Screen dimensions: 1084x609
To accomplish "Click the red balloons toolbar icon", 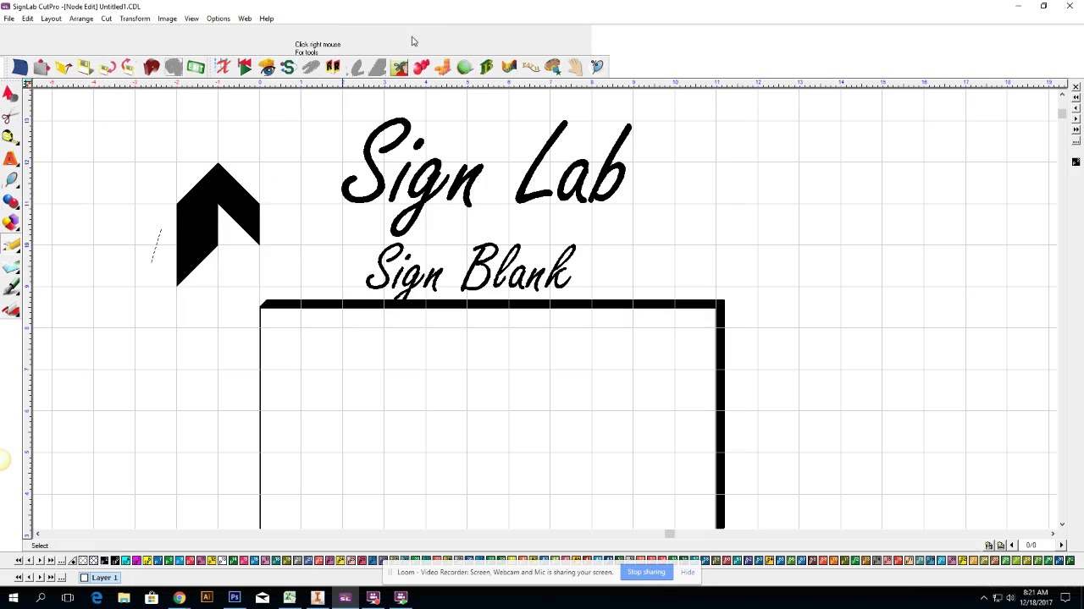I will [x=421, y=67].
